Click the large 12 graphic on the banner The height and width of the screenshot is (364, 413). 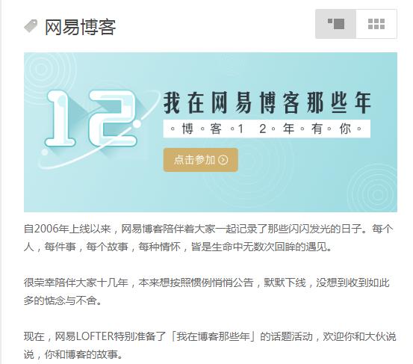(x=91, y=118)
